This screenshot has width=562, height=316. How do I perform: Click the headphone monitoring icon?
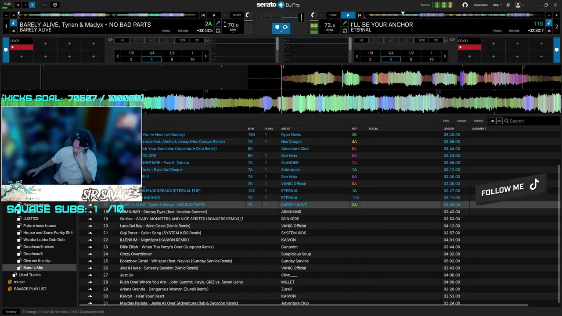click(465, 5)
